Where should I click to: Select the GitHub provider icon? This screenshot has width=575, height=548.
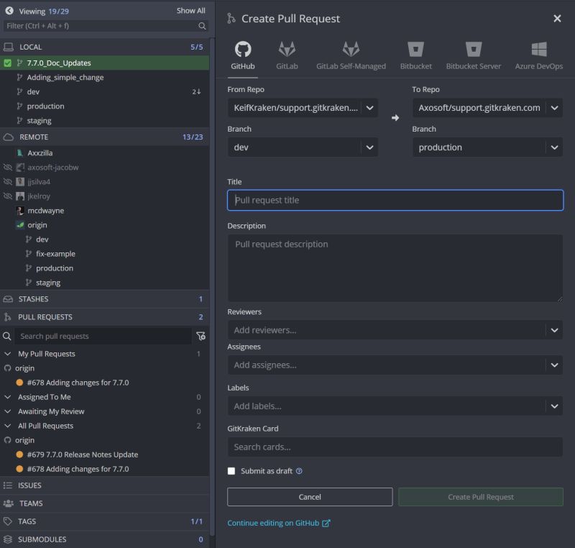pos(242,52)
